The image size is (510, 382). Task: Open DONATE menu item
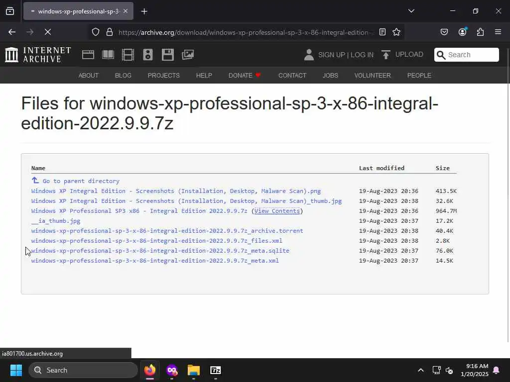click(x=245, y=76)
